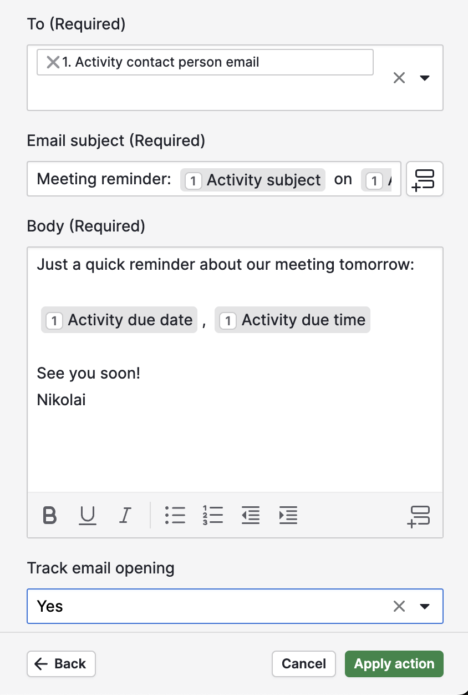Select the Activity due date token in body
Image resolution: width=468 pixels, height=695 pixels.
click(x=119, y=320)
